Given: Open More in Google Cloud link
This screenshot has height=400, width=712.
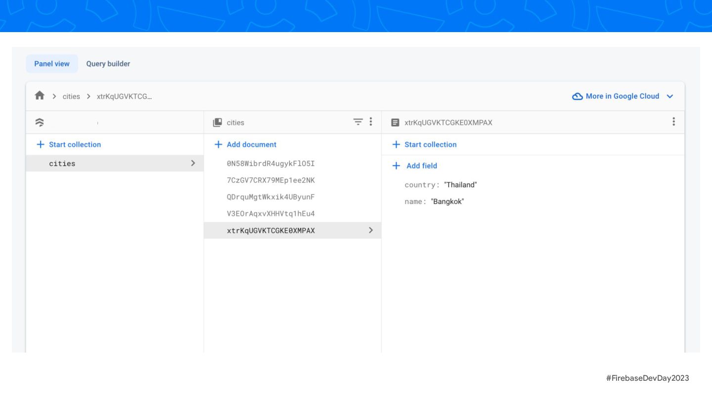Looking at the screenshot, I should point(622,96).
